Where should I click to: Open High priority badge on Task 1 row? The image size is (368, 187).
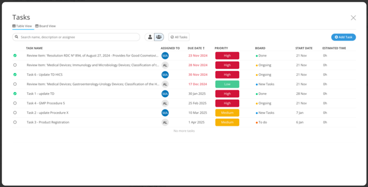[x=227, y=94]
